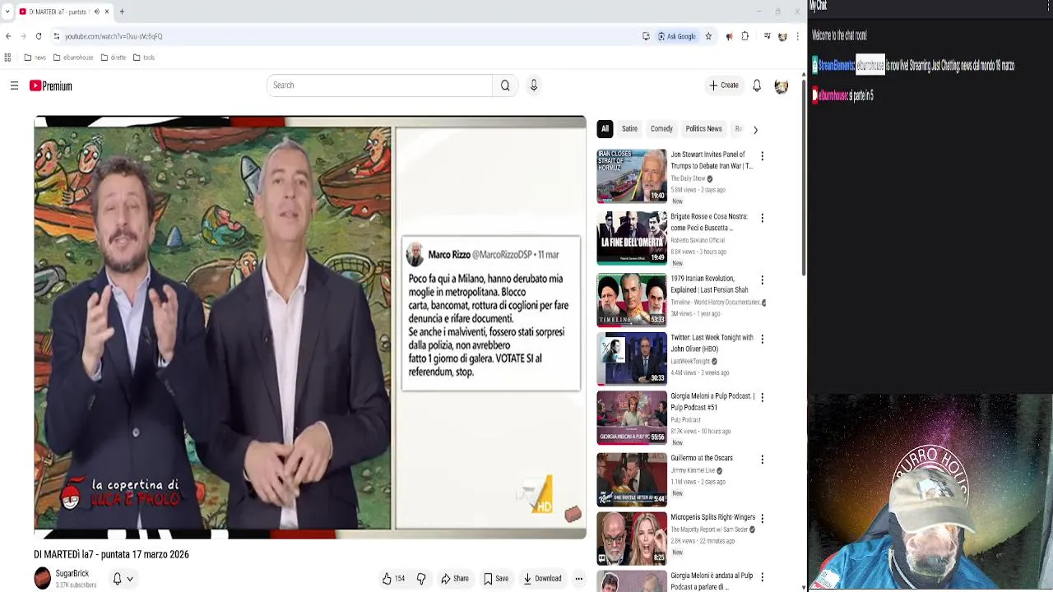1053x592 pixels.
Task: Open options for Giorgia Meloni Pulp Podcast #51
Action: (762, 397)
